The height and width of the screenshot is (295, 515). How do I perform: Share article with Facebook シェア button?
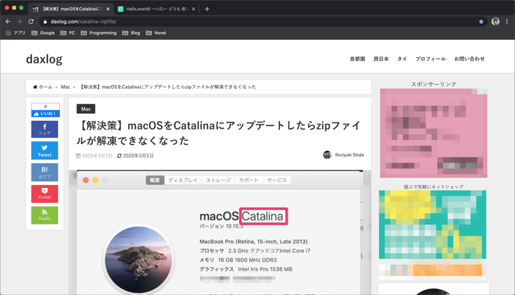pyautogui.click(x=44, y=129)
